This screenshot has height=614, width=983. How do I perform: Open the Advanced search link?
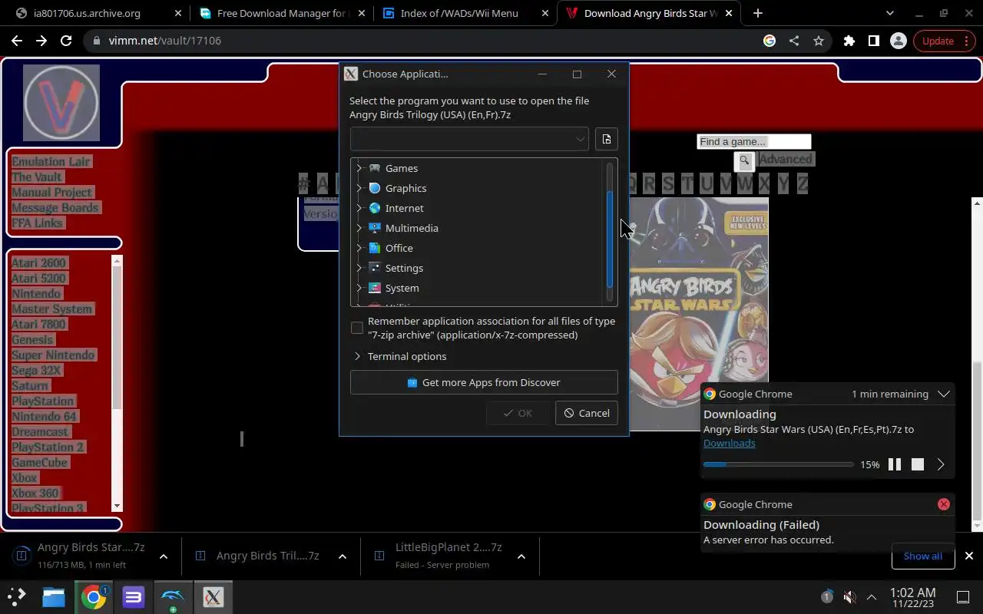[x=786, y=159]
